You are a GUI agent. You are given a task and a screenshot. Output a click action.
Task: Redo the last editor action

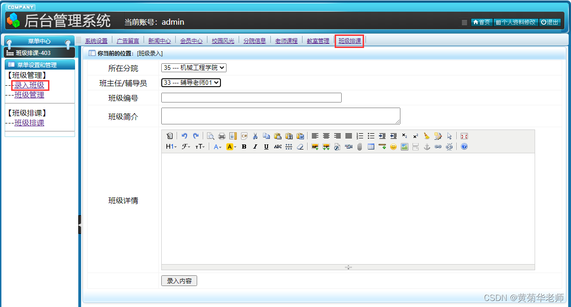tap(196, 136)
